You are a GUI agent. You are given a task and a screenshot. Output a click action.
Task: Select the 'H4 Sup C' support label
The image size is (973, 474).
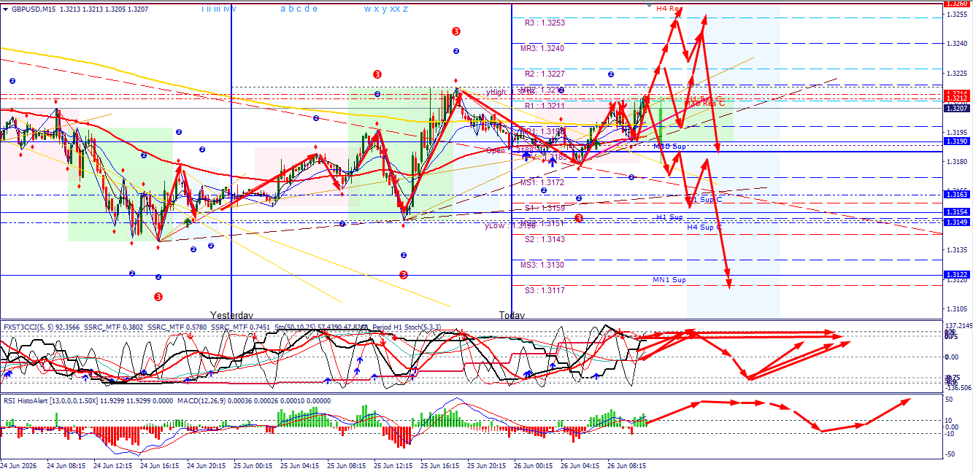(x=704, y=227)
